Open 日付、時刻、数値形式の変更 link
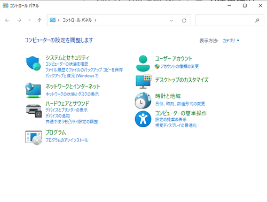The width and height of the screenshot is (267, 202). tap(180, 104)
